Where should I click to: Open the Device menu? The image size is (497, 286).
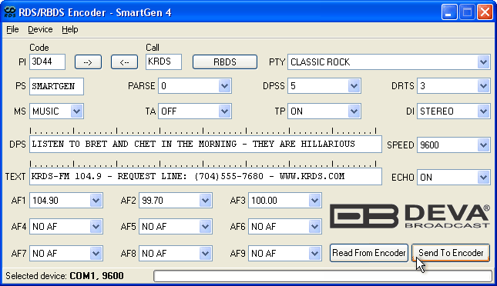pyautogui.click(x=40, y=29)
